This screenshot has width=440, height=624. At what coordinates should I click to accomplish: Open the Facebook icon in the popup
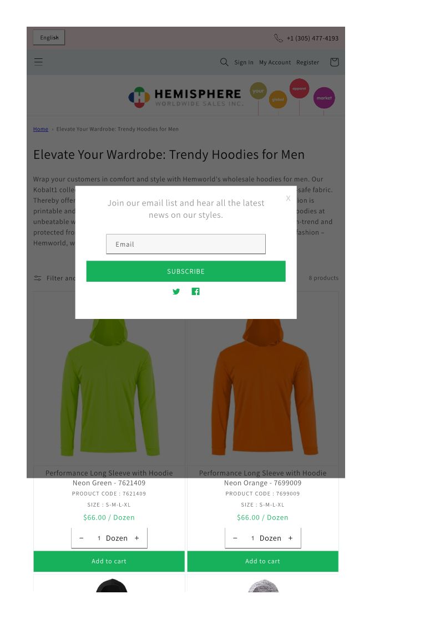tap(195, 292)
